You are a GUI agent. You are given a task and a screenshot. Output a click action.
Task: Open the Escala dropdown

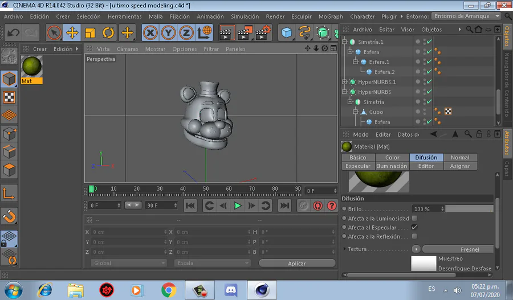(213, 263)
